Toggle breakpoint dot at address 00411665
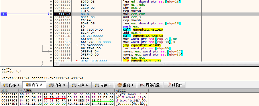 (x=51, y=30)
